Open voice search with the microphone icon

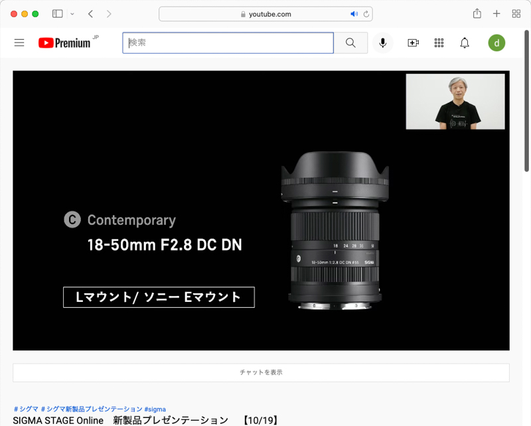point(382,42)
